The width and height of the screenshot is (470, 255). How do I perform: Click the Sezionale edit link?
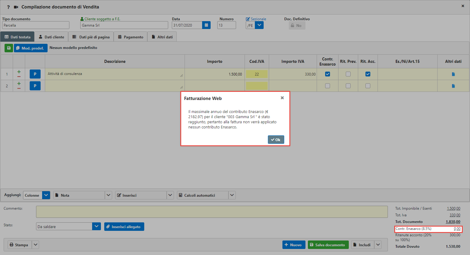[x=256, y=19]
